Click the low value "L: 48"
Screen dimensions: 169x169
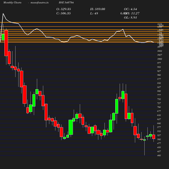[94, 14]
